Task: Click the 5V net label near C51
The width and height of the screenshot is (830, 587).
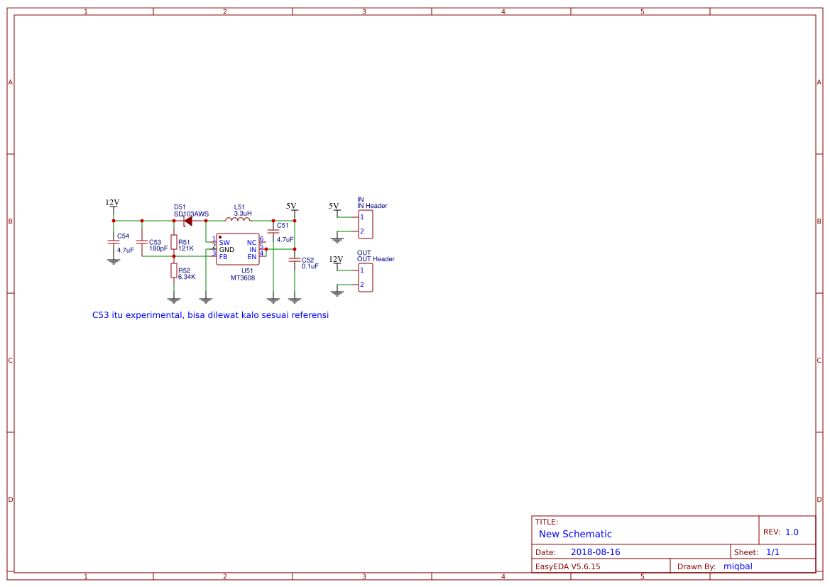Action: (x=291, y=207)
